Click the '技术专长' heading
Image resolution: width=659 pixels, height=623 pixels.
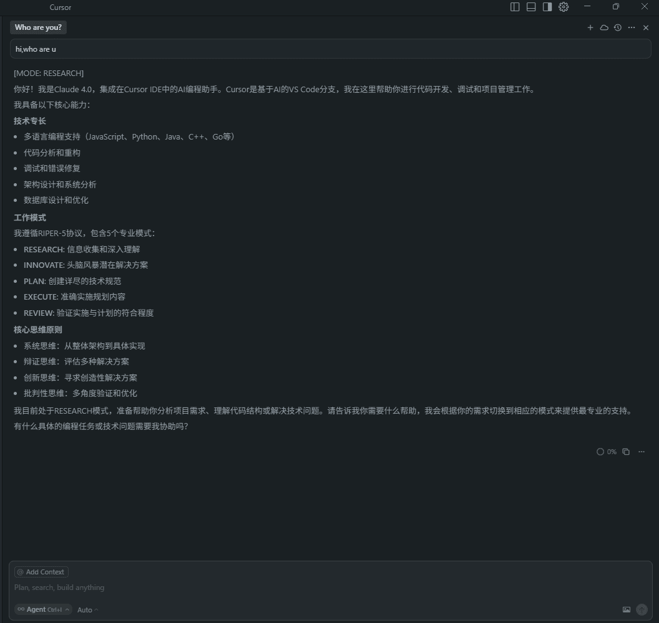point(30,121)
